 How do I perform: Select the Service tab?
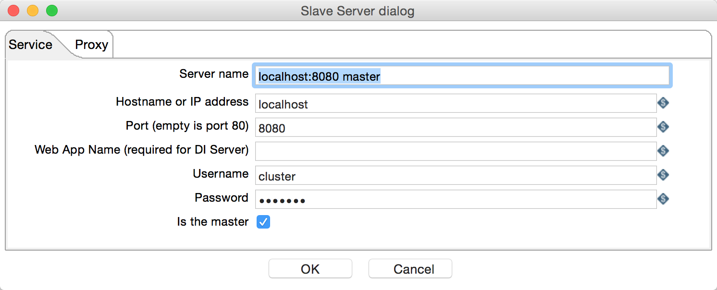(31, 45)
